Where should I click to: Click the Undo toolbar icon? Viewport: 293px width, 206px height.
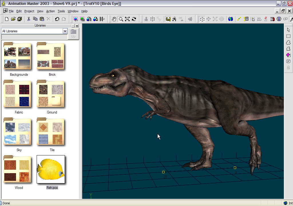pyautogui.click(x=57, y=19)
